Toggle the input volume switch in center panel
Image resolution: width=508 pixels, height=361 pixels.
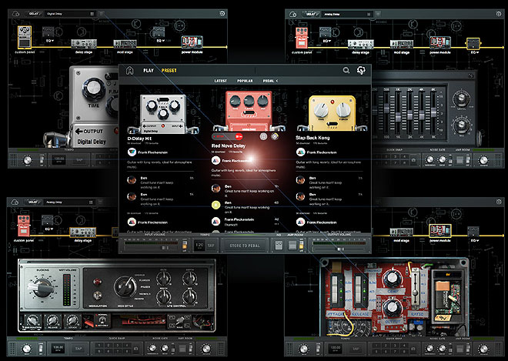click(x=185, y=245)
